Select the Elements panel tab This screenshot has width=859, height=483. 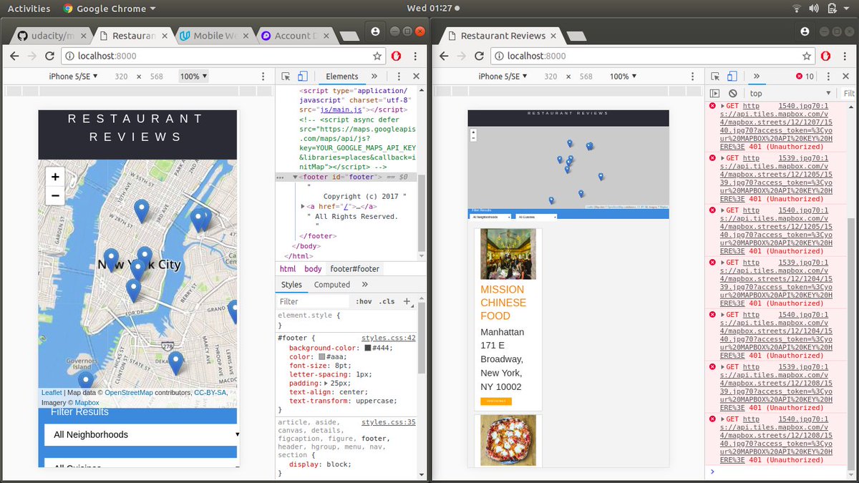[342, 76]
